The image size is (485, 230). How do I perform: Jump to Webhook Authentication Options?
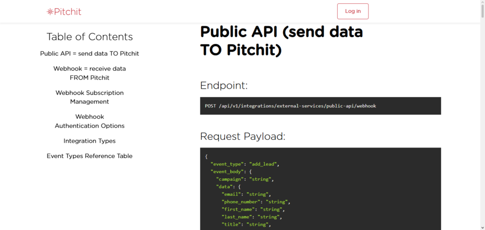(90, 121)
